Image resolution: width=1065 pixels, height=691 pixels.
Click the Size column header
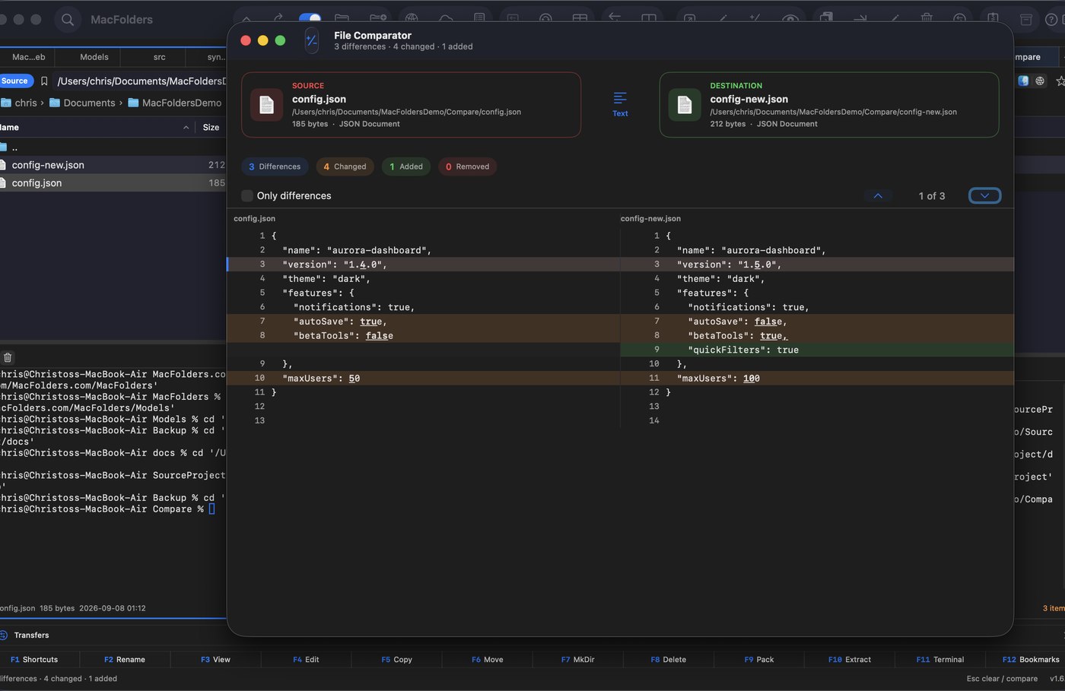(x=211, y=128)
